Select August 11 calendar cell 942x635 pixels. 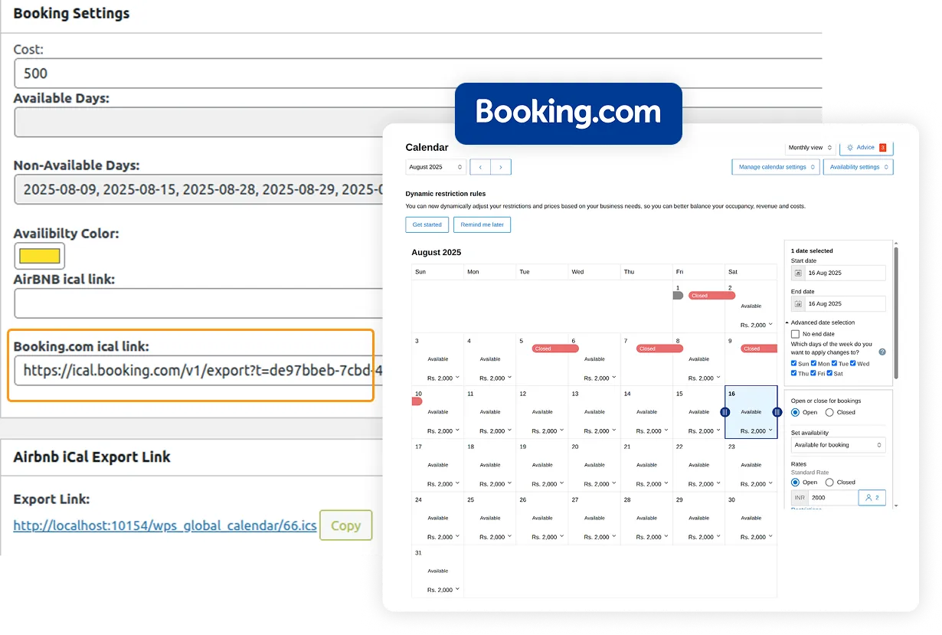490,412
